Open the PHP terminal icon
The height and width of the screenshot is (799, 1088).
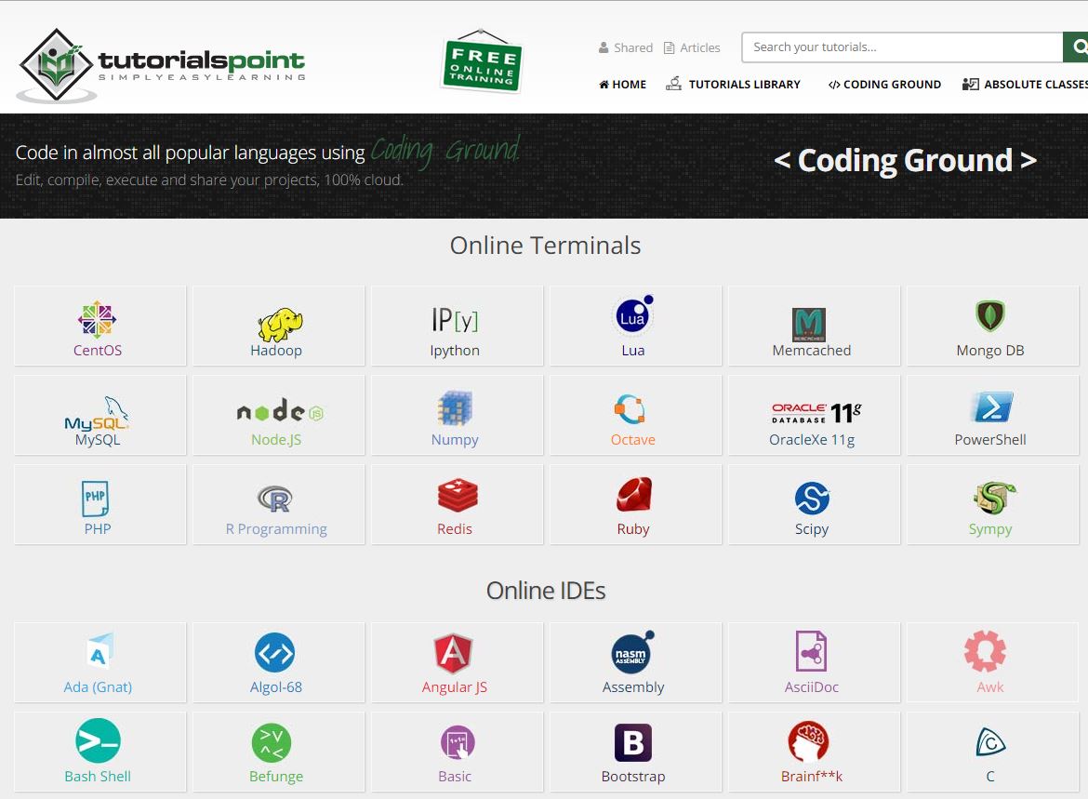point(95,499)
